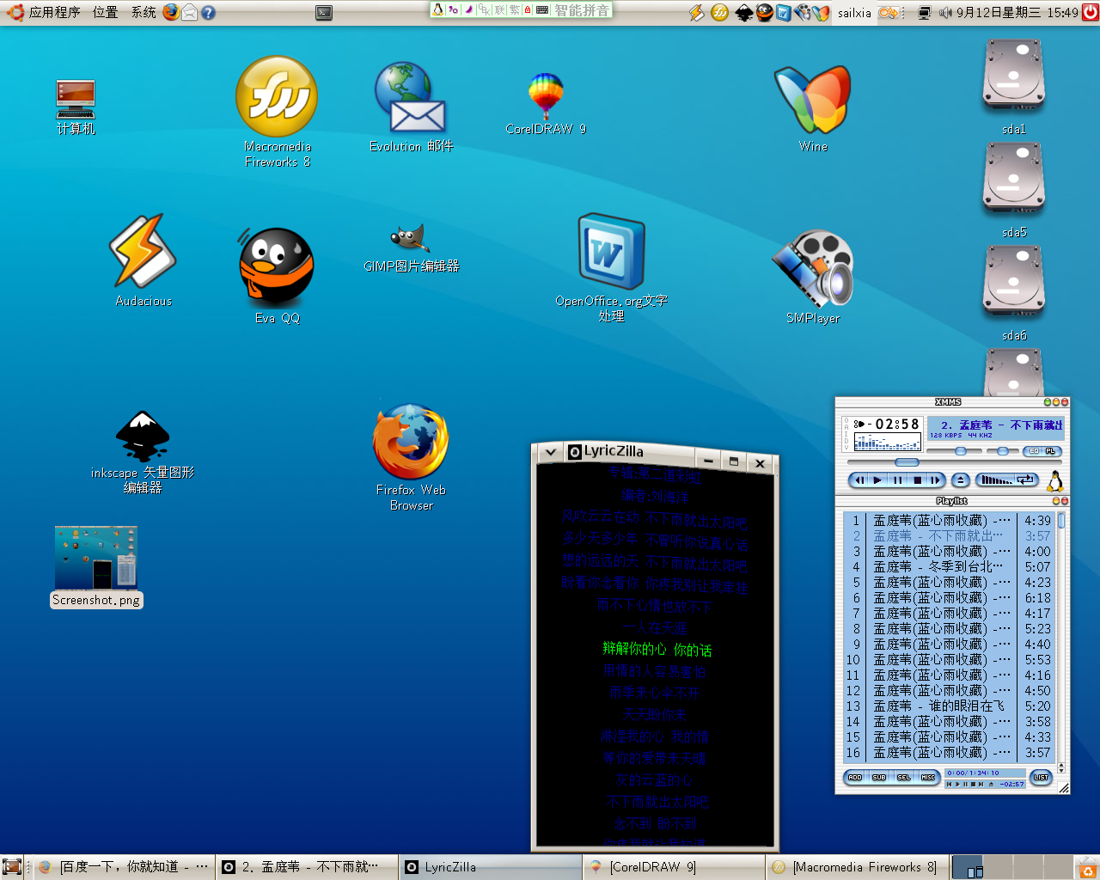Click the Audacious lightning icon in top panel
1100x880 pixels.
696,12
